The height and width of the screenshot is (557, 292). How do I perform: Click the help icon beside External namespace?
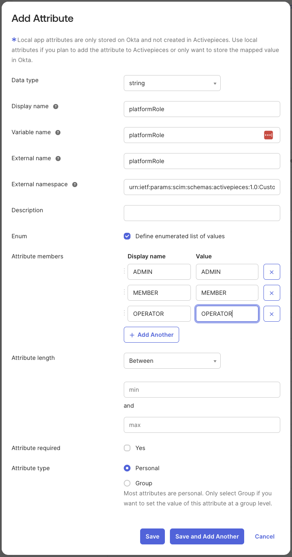pos(75,184)
